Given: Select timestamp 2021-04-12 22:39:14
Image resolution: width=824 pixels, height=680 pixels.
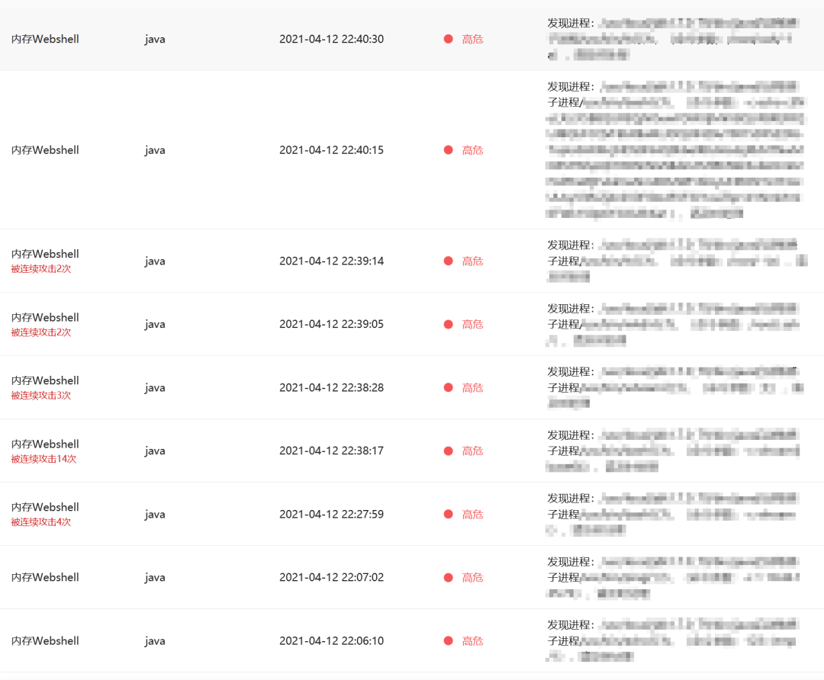Looking at the screenshot, I should (331, 261).
